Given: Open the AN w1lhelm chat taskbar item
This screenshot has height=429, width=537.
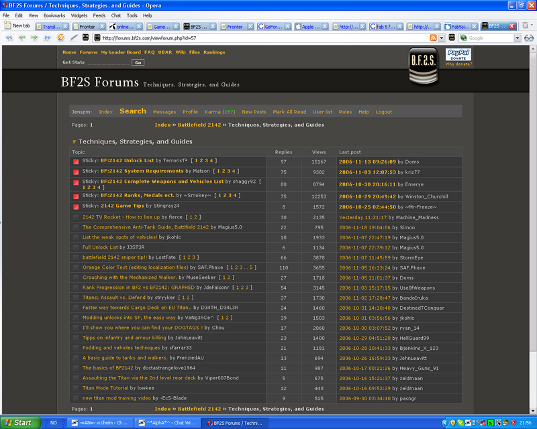Looking at the screenshot, I should tap(99, 423).
